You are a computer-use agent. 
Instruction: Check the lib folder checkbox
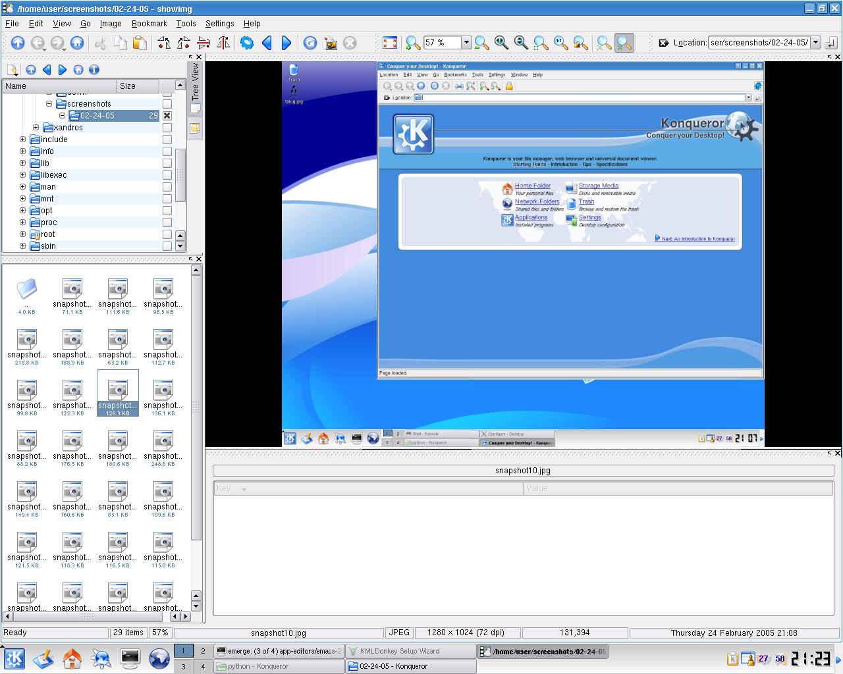pos(167,163)
